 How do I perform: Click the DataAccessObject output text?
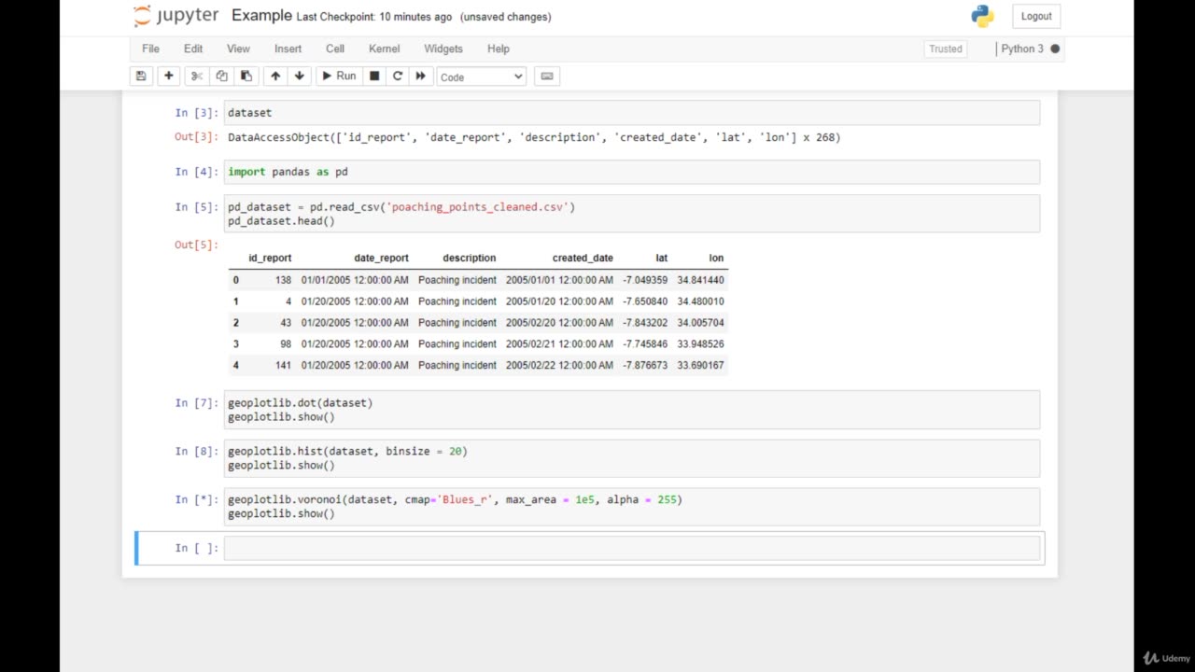tap(534, 137)
